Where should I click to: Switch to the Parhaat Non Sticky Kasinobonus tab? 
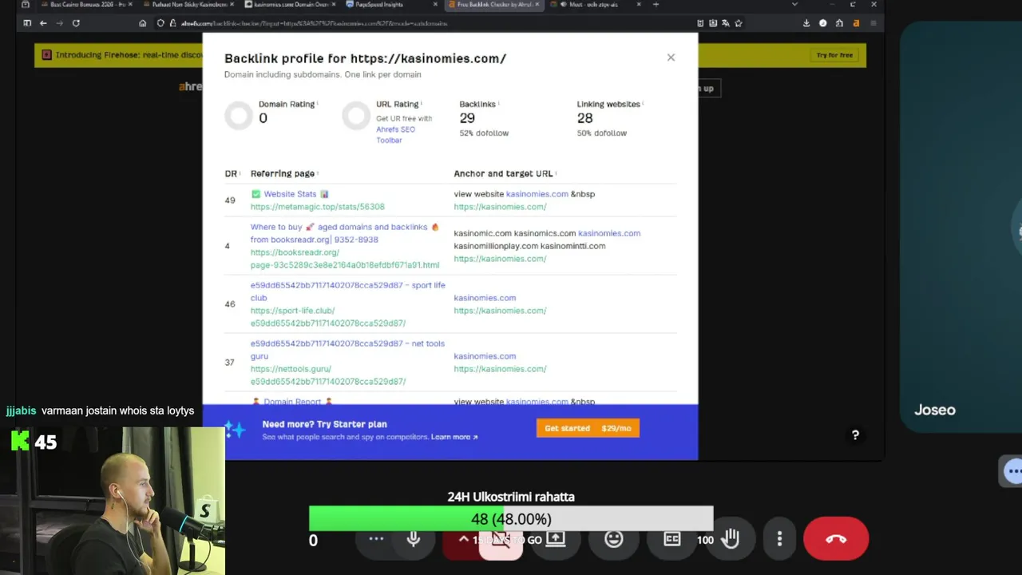[x=188, y=5]
